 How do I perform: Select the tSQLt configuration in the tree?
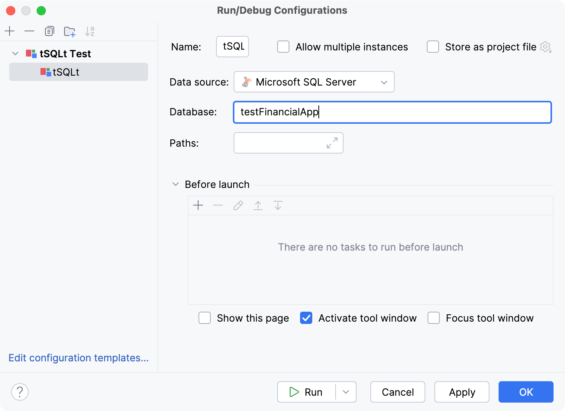coord(66,72)
